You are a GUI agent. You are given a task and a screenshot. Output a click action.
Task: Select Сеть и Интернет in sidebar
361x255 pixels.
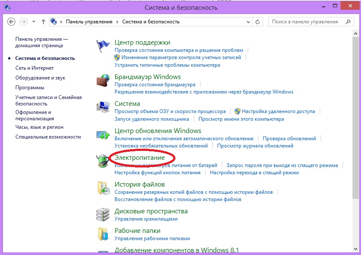coord(34,68)
